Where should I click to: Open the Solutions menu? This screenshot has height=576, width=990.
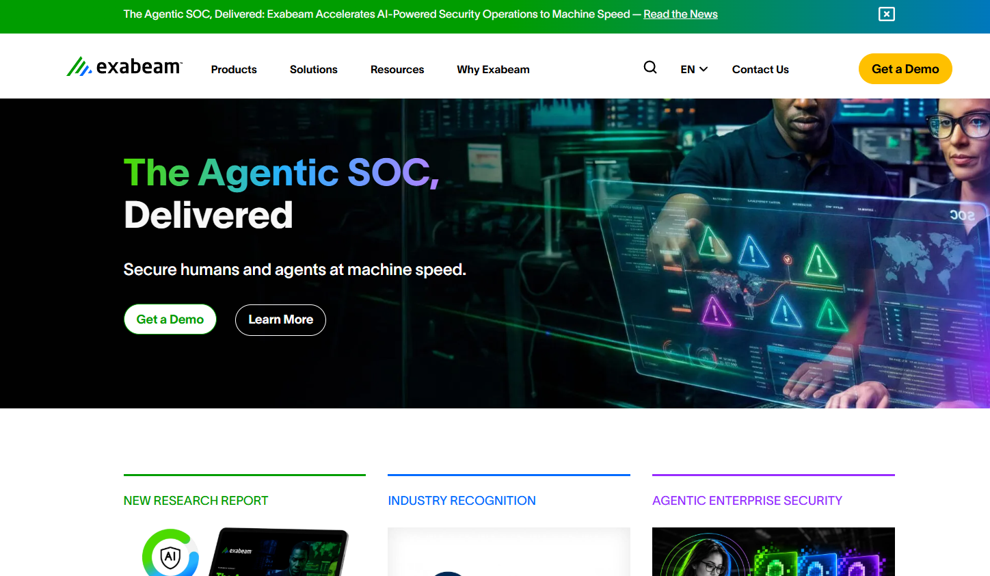[x=314, y=69]
